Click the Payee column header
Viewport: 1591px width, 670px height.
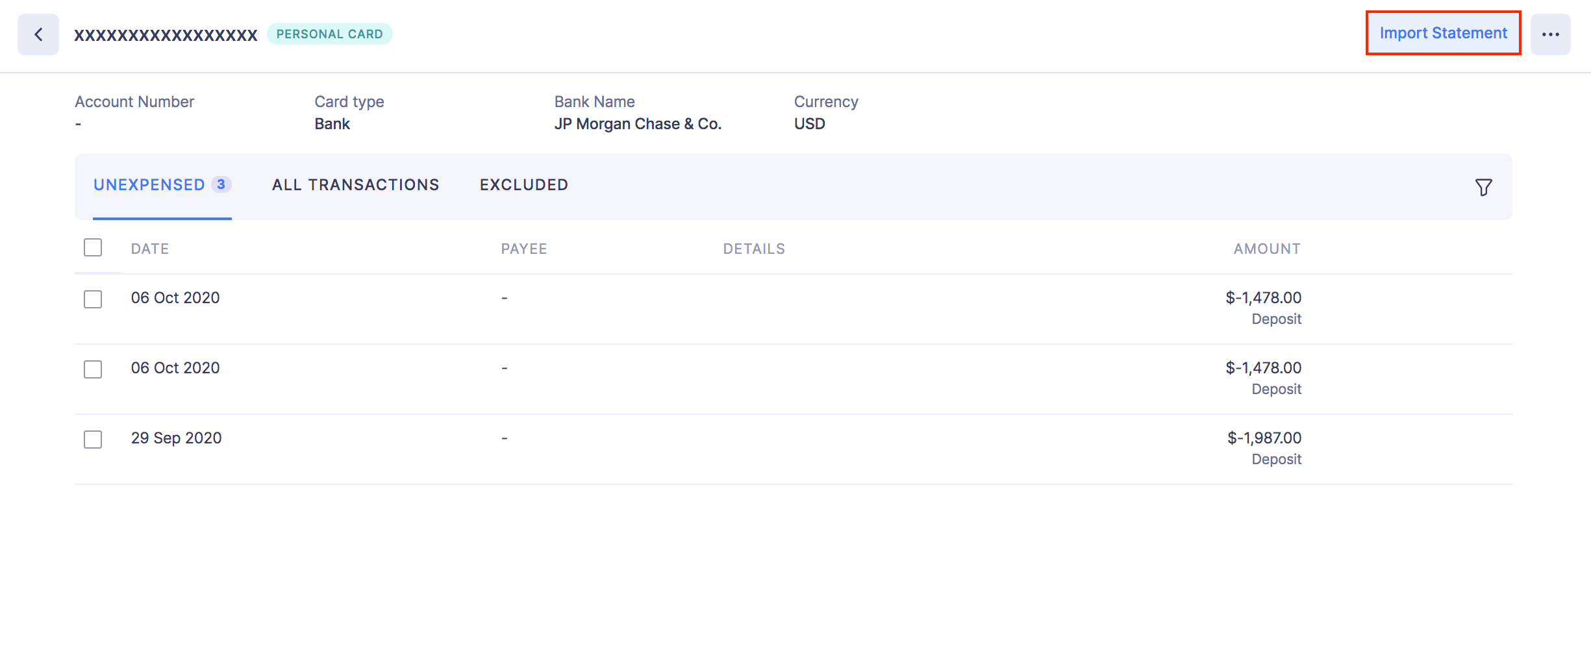point(524,249)
